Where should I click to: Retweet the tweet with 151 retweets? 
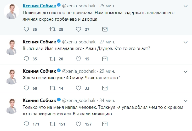click(52, 124)
